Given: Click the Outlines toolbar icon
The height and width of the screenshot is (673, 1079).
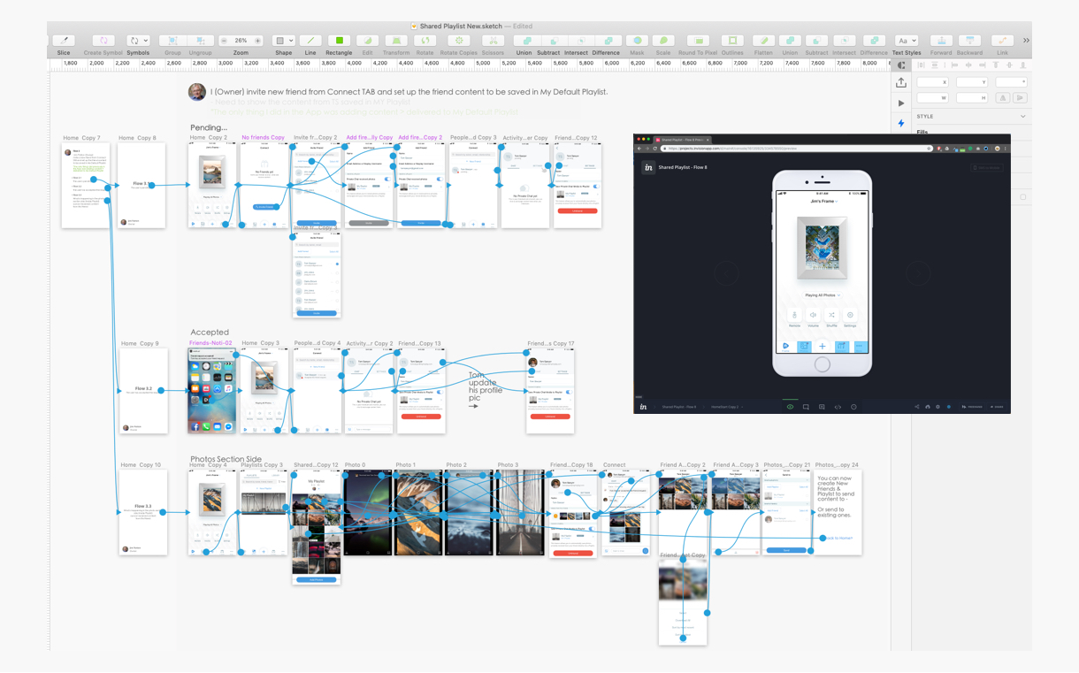Looking at the screenshot, I should click(732, 41).
